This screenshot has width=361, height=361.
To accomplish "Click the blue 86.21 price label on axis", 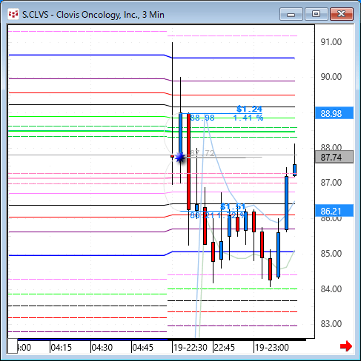I will pyautogui.click(x=334, y=211).
